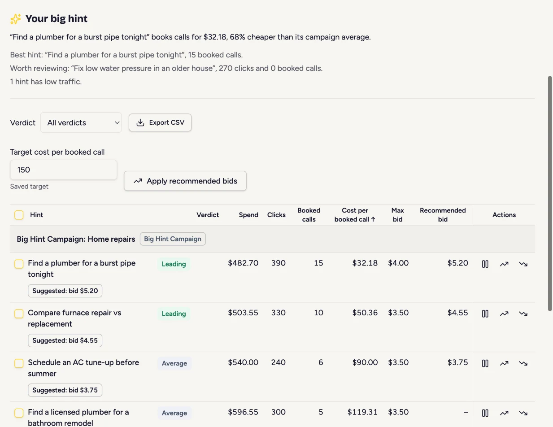Tick the select-all checkbox in table header
This screenshot has width=553, height=427.
(19, 215)
